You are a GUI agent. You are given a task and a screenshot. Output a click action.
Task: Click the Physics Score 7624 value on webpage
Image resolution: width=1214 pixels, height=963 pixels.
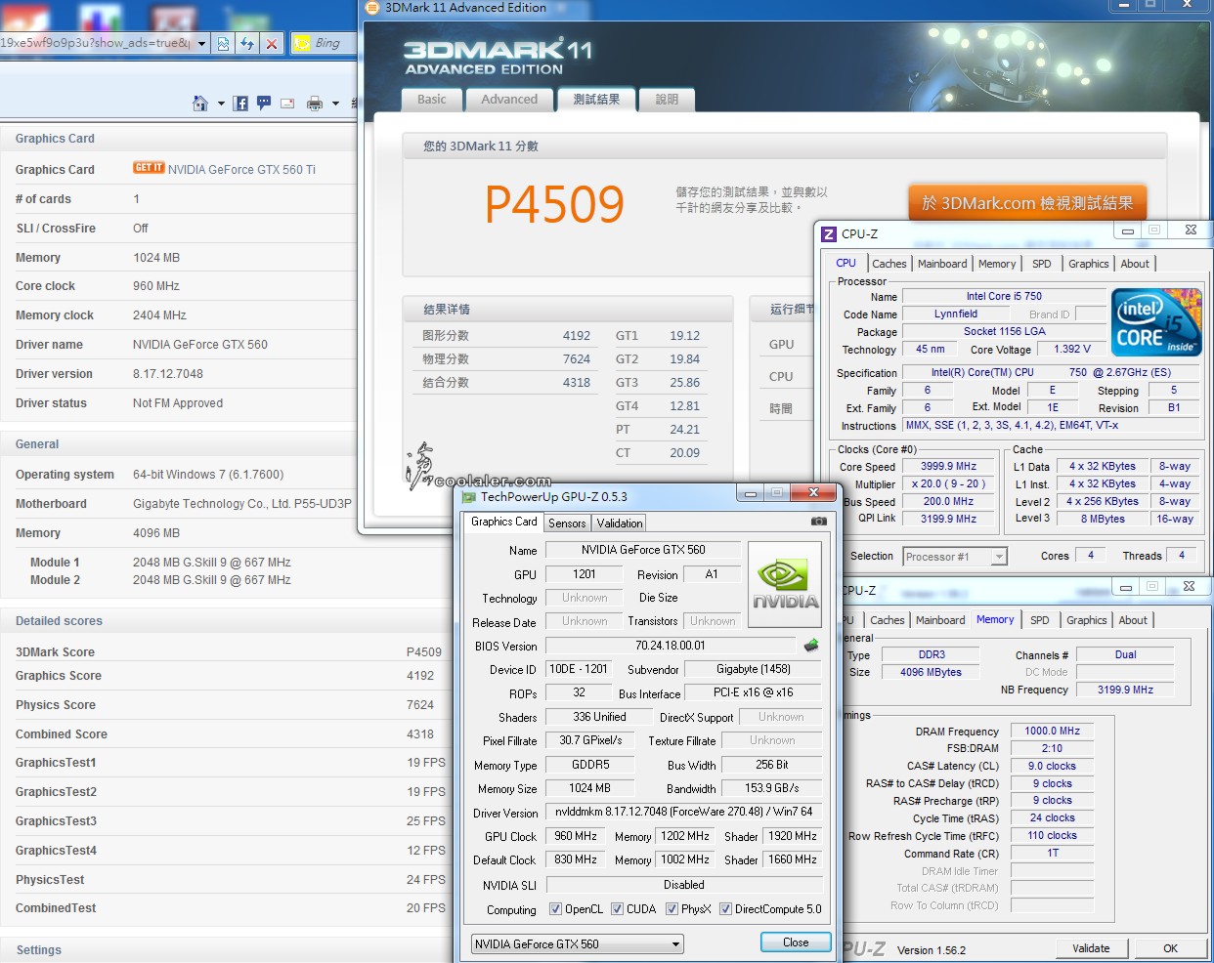tap(420, 705)
